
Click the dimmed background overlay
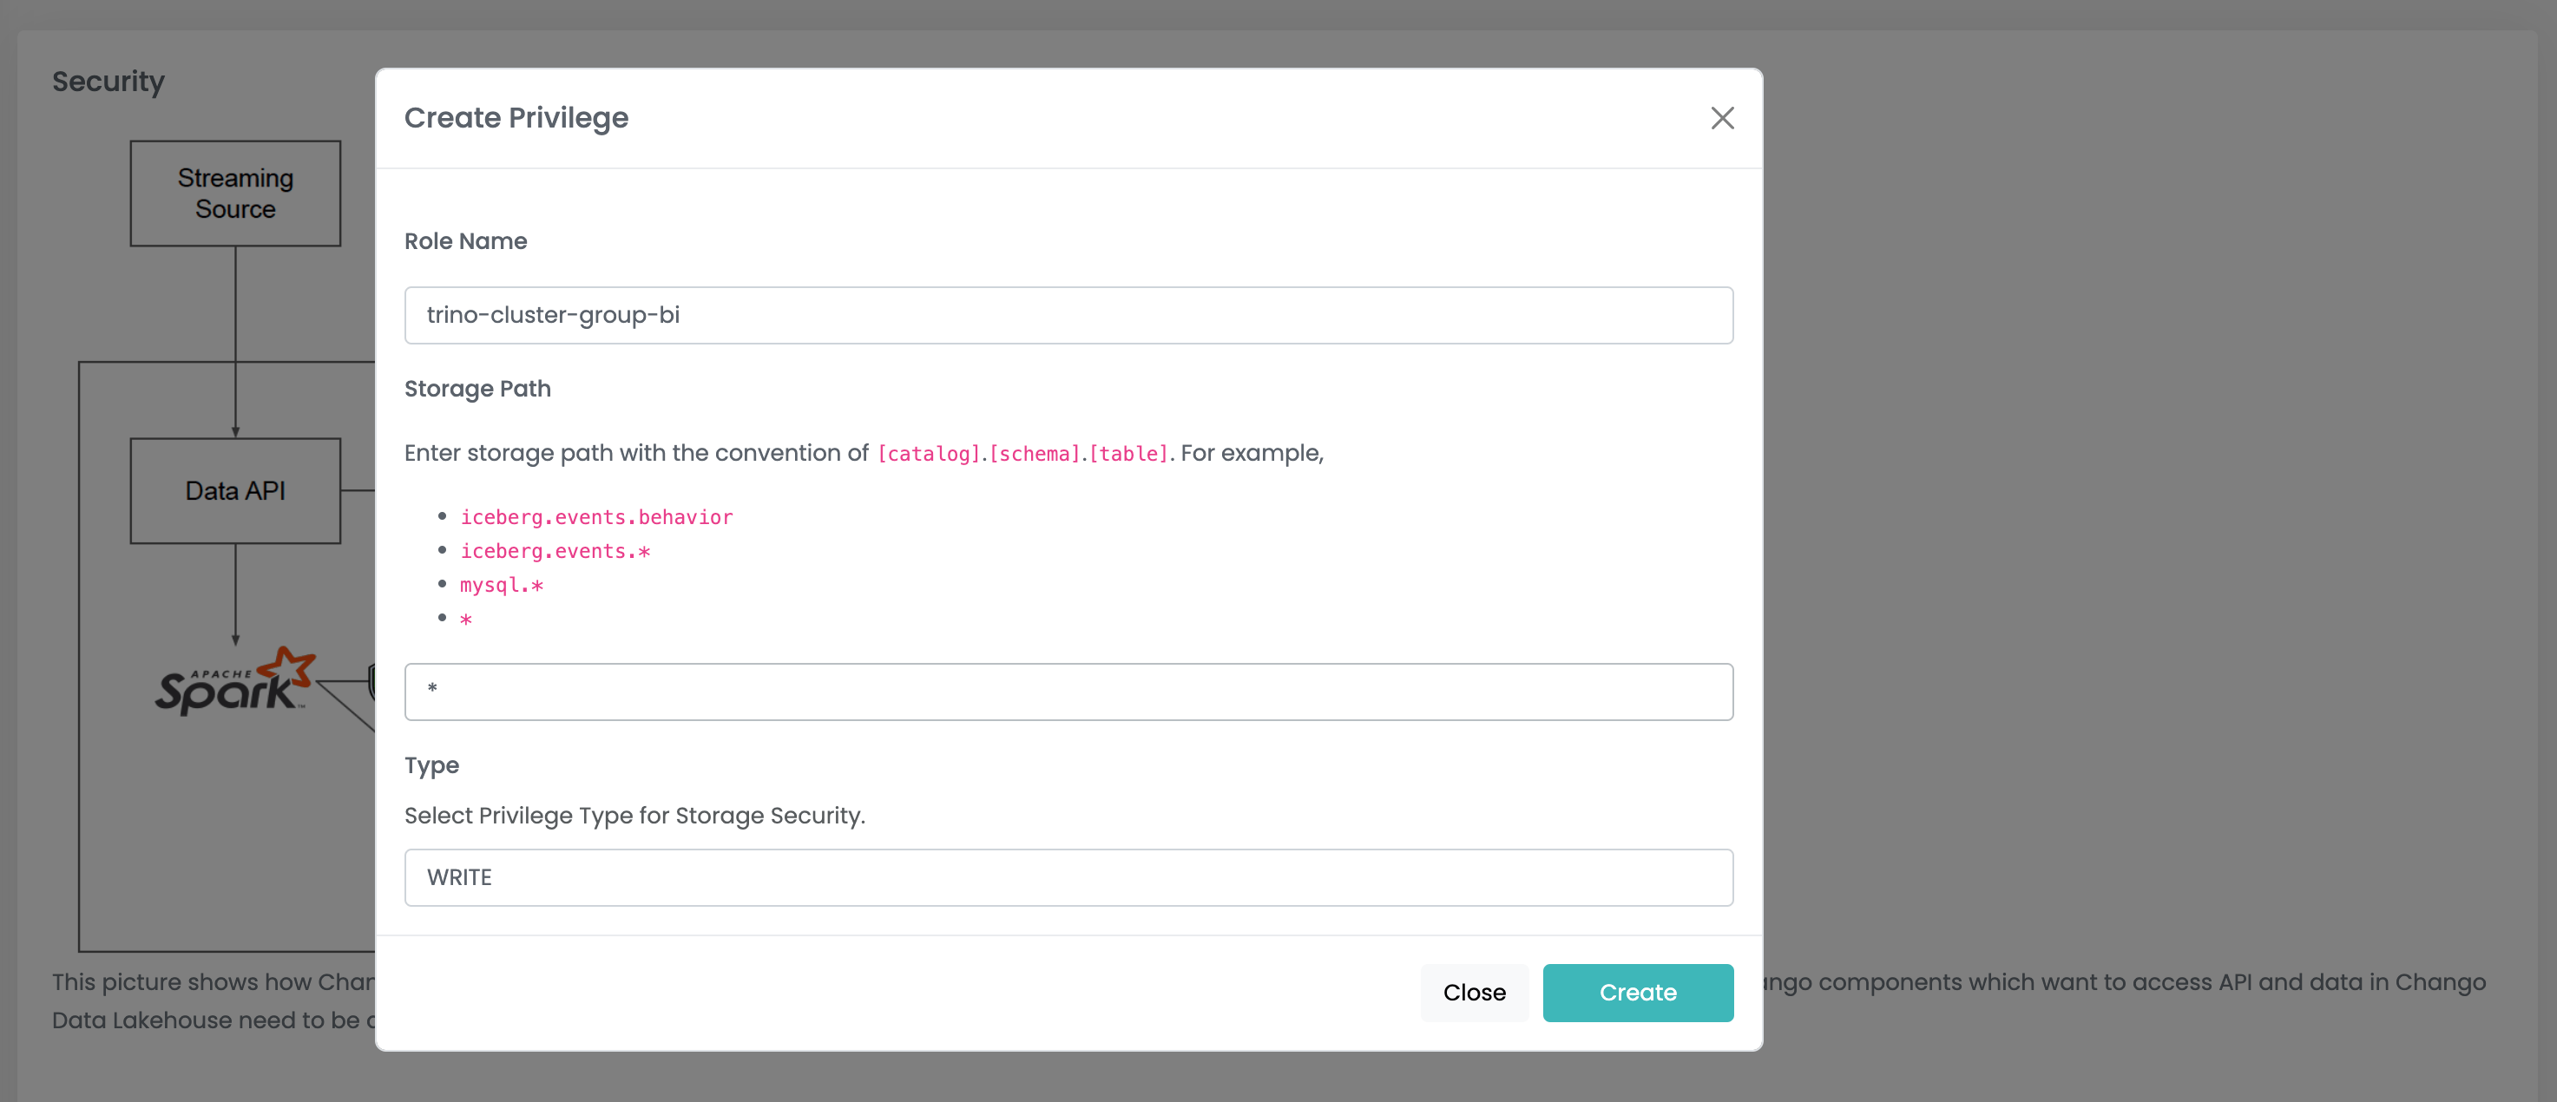tap(2134, 546)
